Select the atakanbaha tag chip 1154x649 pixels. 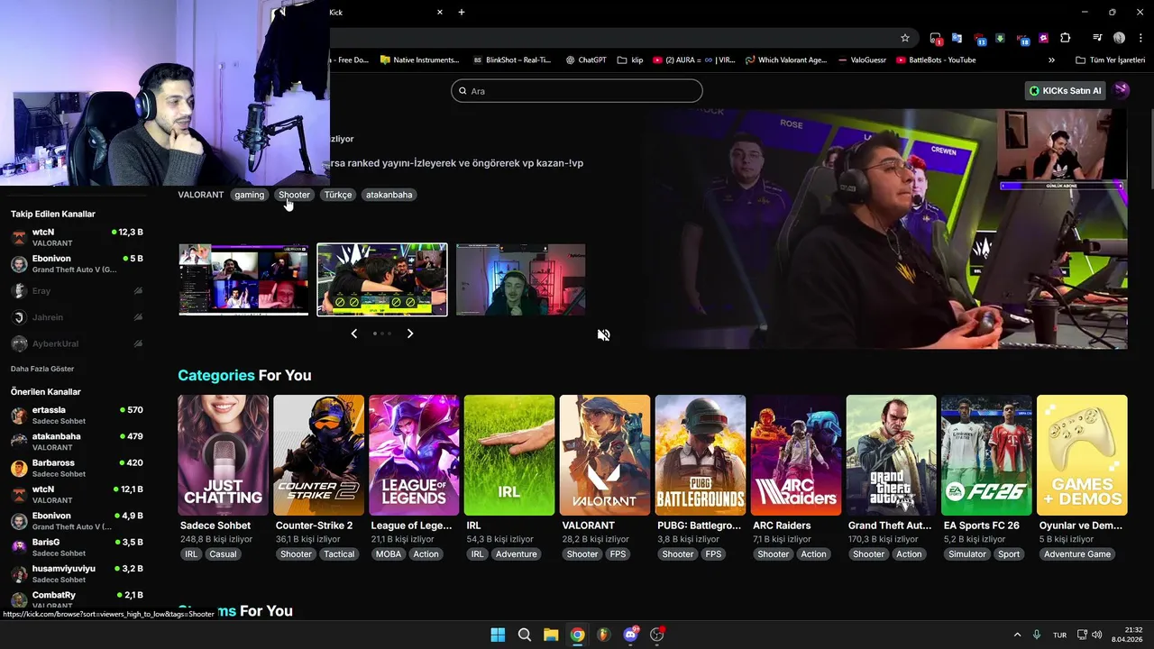coord(389,195)
